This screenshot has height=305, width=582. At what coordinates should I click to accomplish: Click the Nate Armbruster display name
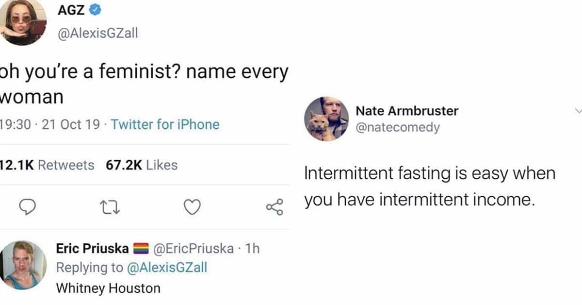(407, 111)
